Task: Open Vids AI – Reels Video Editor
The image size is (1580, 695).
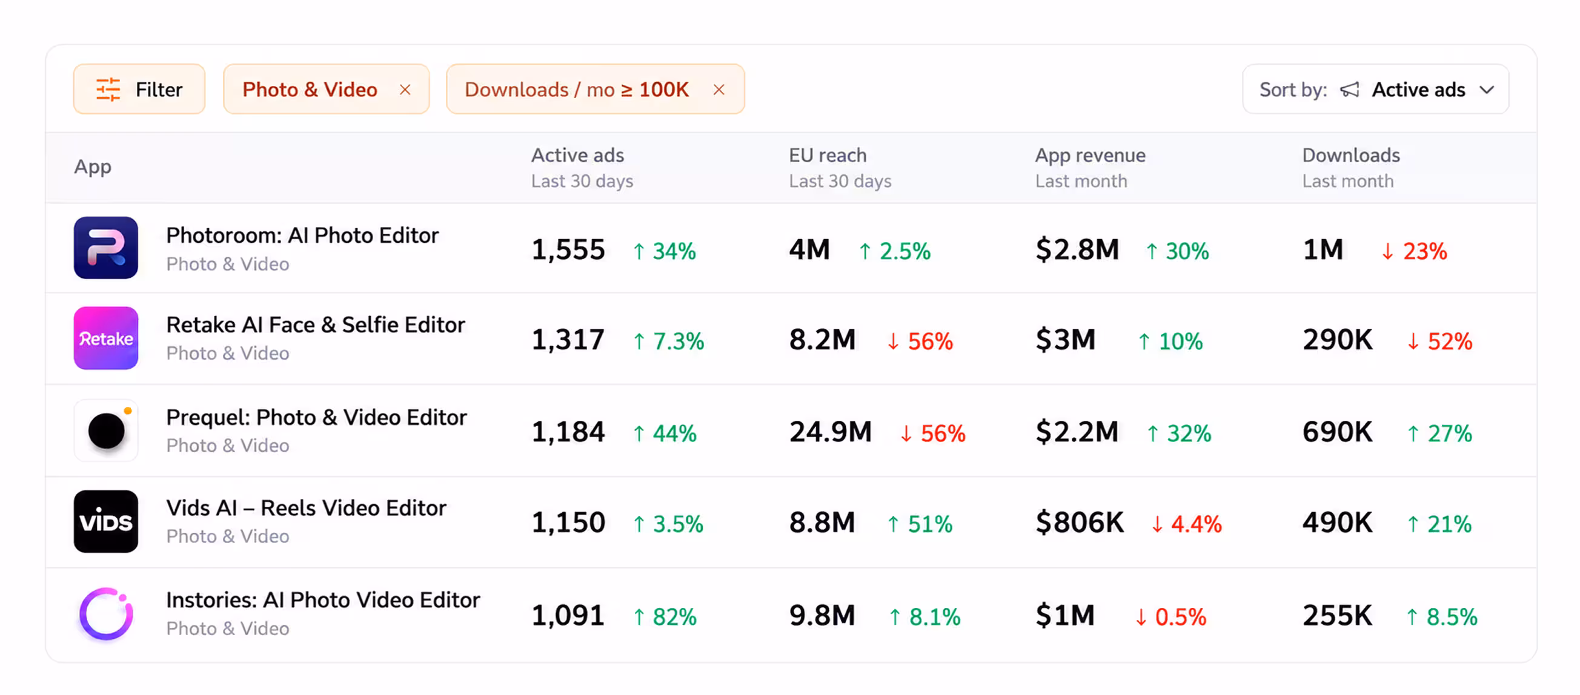Action: point(306,508)
